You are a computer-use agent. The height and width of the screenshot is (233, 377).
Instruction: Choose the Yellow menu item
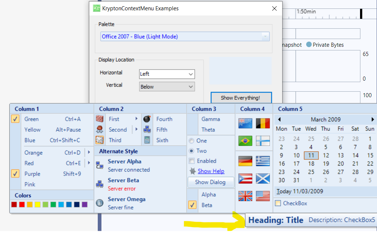point(52,130)
